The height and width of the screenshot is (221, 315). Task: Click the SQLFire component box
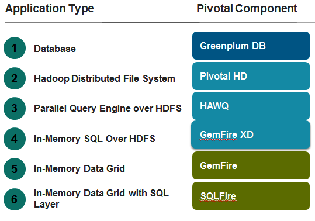pos(251,196)
